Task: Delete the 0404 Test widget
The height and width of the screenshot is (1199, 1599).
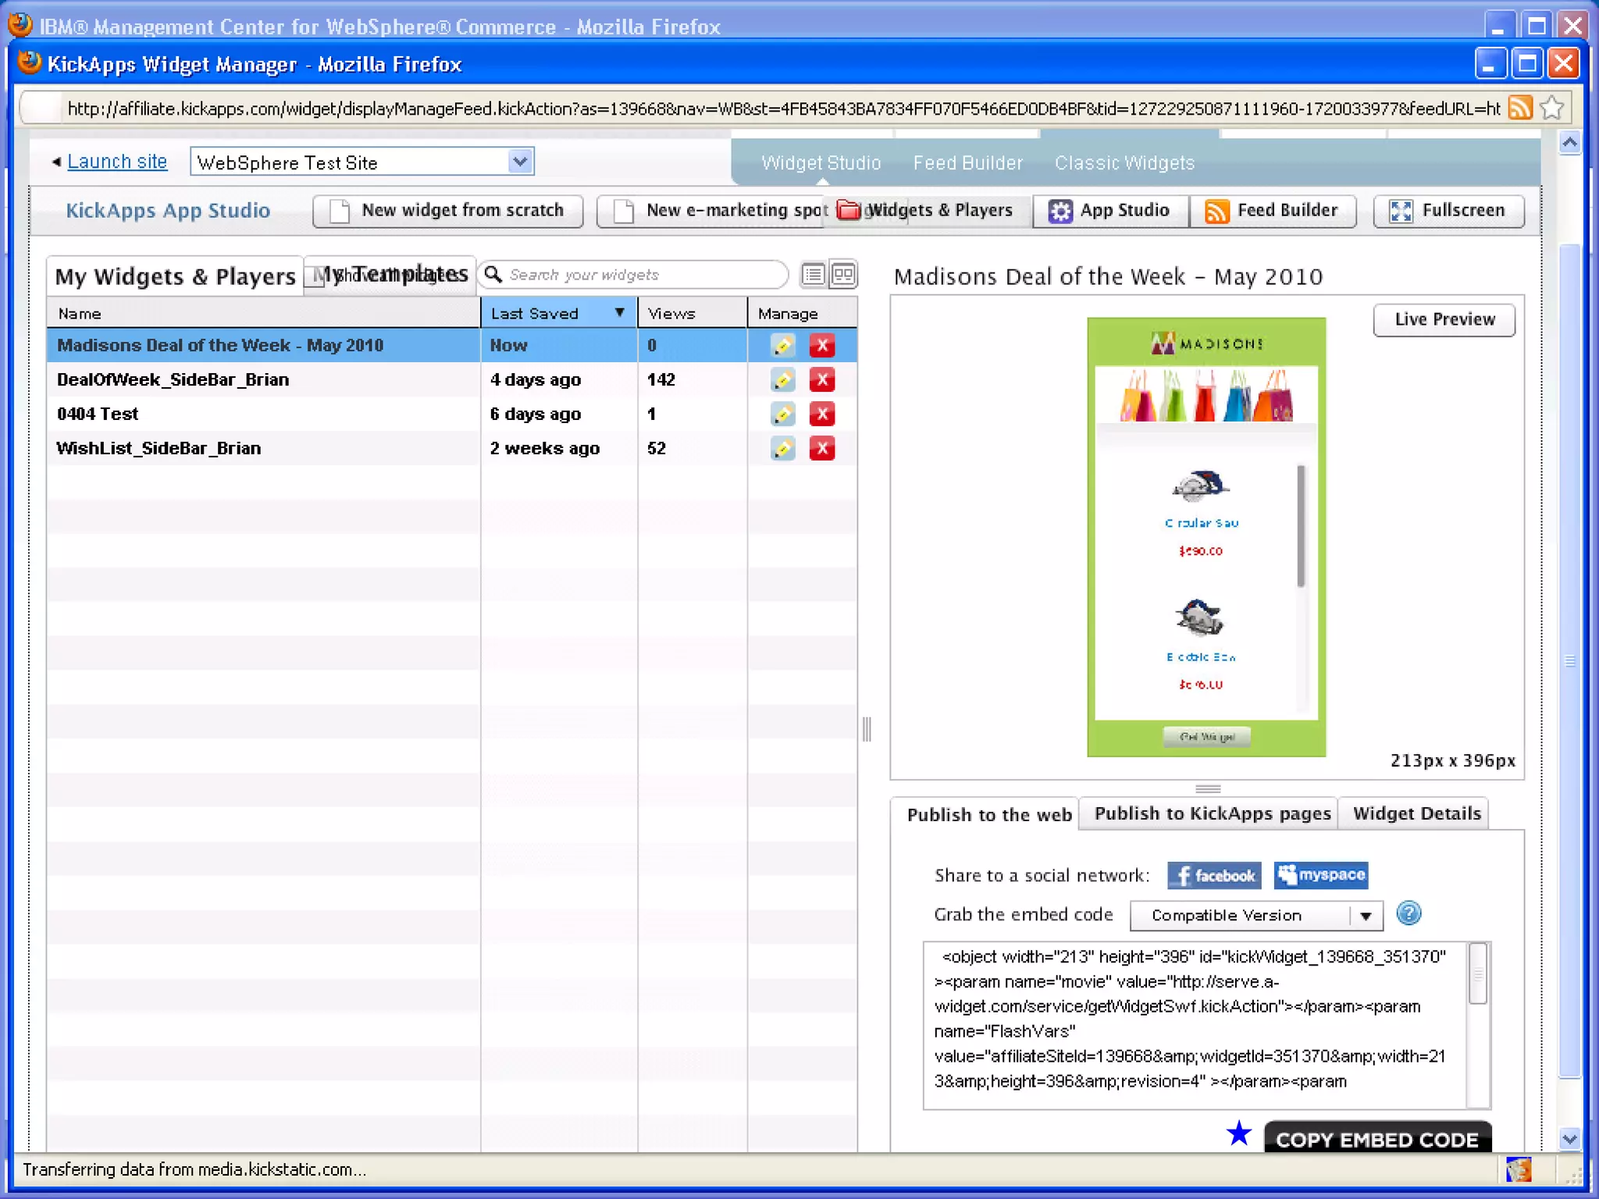Action: [821, 414]
